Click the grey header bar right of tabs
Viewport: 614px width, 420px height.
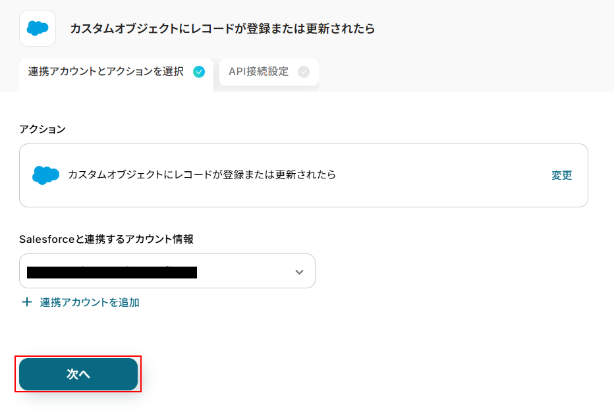(461, 72)
